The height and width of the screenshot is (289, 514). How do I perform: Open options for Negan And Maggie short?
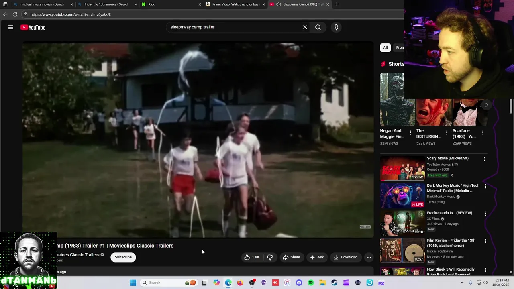410,133
